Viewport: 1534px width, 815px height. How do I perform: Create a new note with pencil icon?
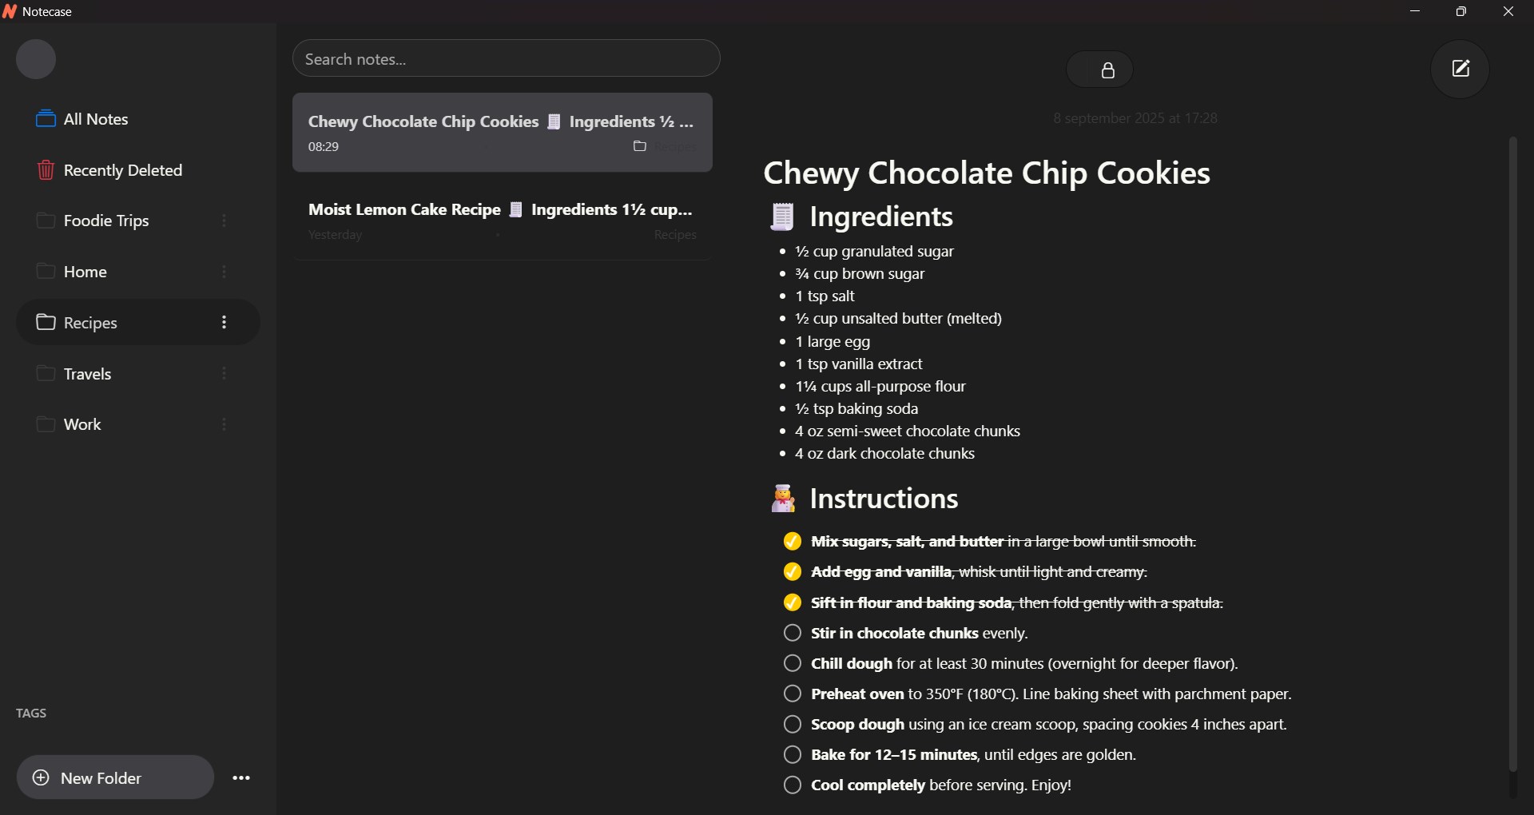pyautogui.click(x=1460, y=69)
